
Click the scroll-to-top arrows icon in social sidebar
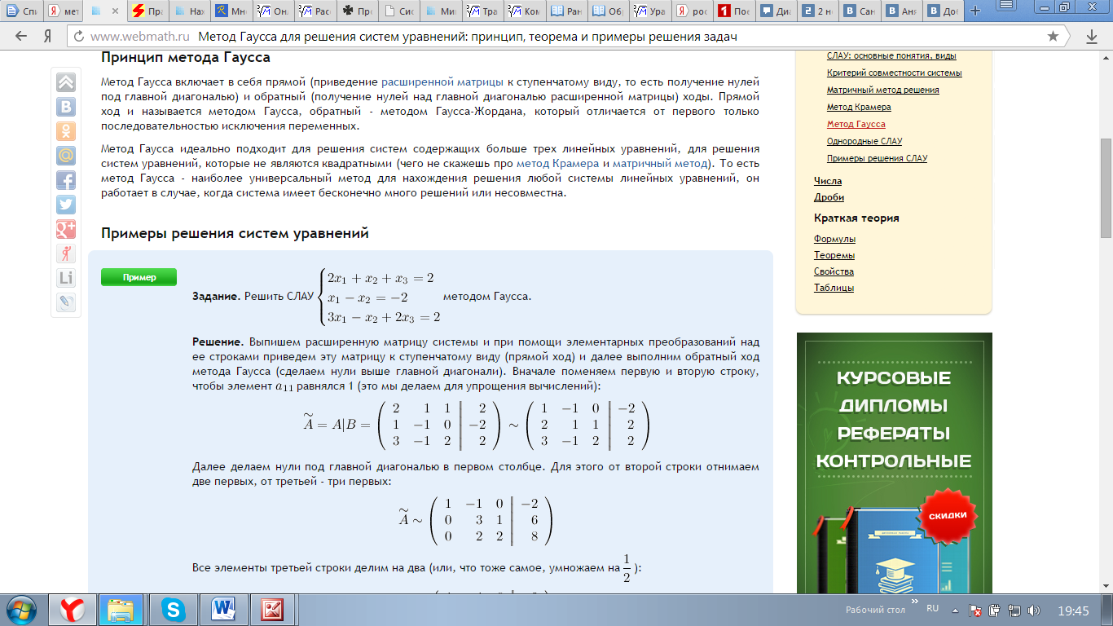point(66,82)
